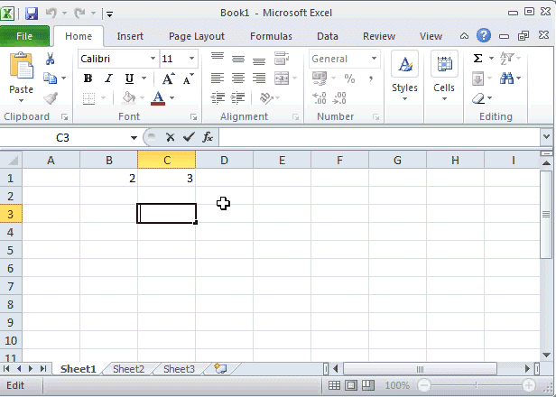Click the Insert Function fx button

(208, 137)
